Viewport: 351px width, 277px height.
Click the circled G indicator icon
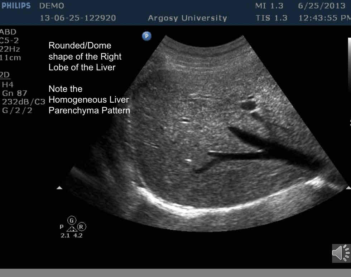pos(72,220)
